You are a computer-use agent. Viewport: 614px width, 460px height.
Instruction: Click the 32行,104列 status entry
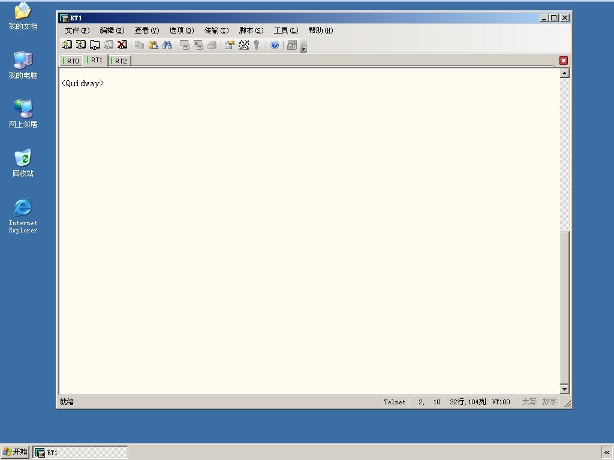tap(468, 402)
